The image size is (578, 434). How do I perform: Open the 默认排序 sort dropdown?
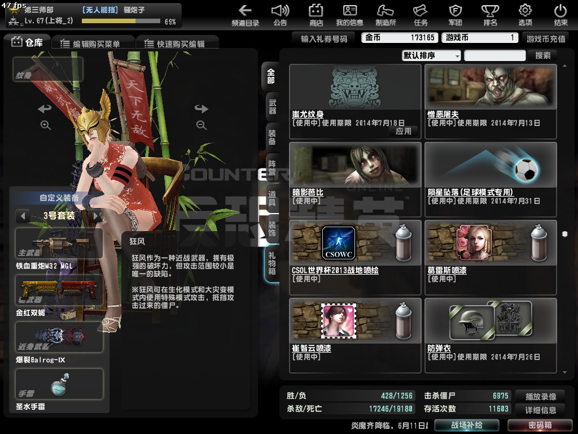coord(431,56)
